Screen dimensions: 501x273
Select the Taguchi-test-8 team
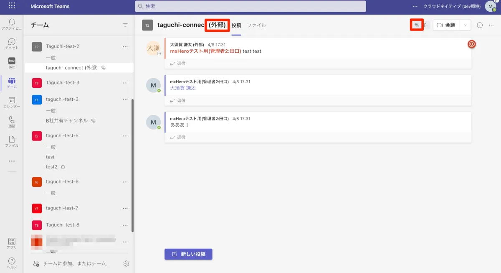click(x=63, y=225)
